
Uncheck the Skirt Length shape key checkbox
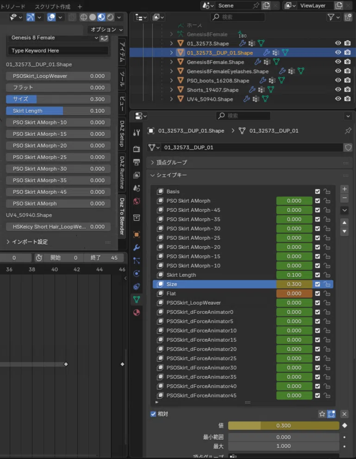318,275
